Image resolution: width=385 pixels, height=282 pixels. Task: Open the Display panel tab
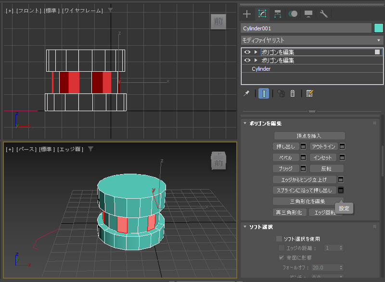[x=308, y=14]
